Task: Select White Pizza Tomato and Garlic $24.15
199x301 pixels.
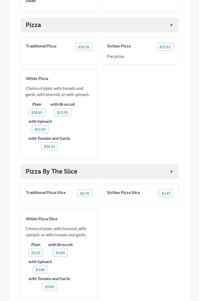Action: pos(49,146)
